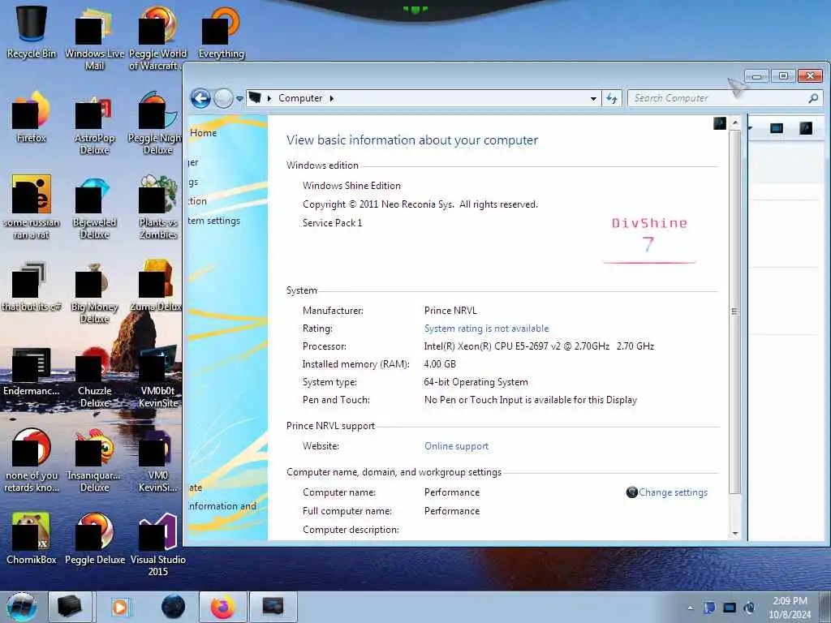831x623 pixels.
Task: Open the Home link in left pane
Action: [203, 133]
